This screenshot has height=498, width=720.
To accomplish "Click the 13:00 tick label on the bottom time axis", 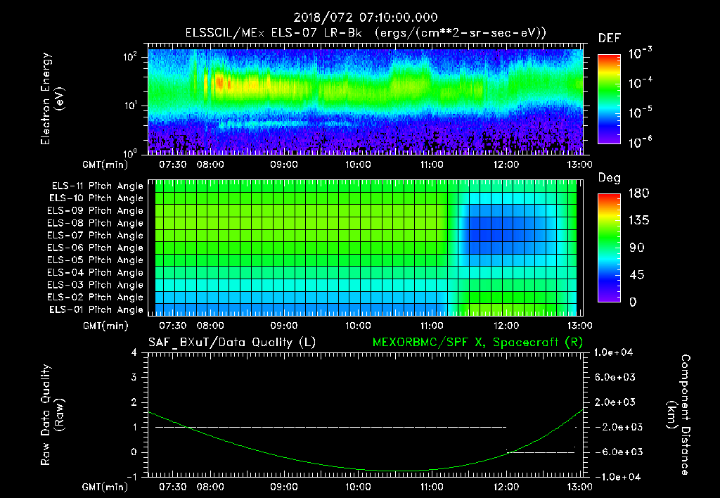I will pyautogui.click(x=579, y=487).
